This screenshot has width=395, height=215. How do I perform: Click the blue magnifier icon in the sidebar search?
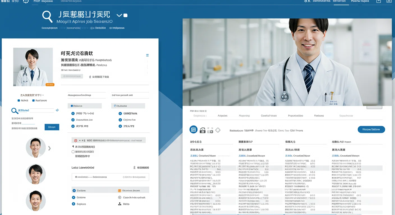coord(15,111)
